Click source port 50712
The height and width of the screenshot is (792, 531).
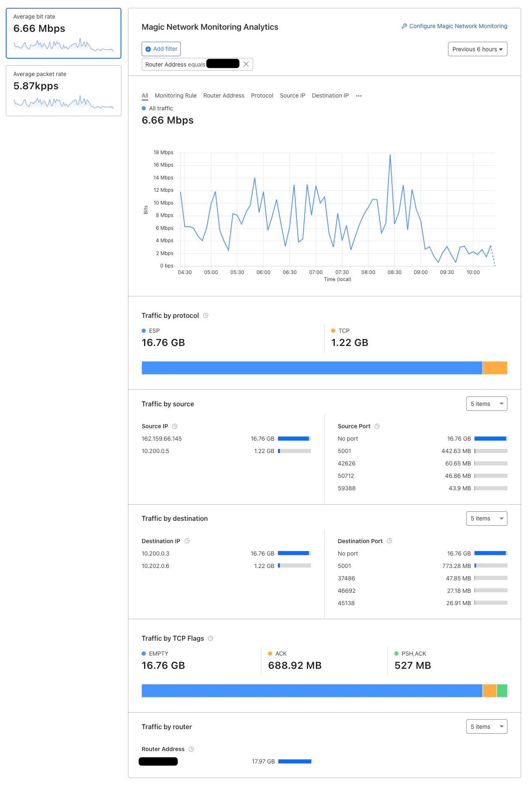point(346,476)
